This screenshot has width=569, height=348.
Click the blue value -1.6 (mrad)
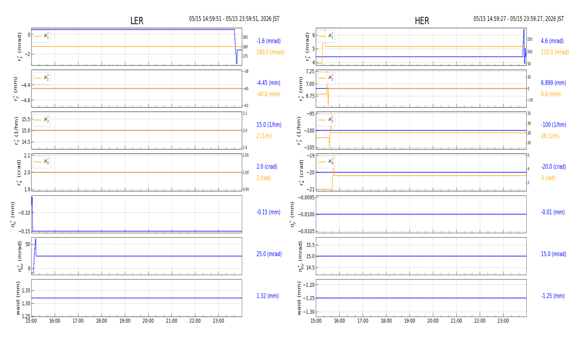coord(268,41)
